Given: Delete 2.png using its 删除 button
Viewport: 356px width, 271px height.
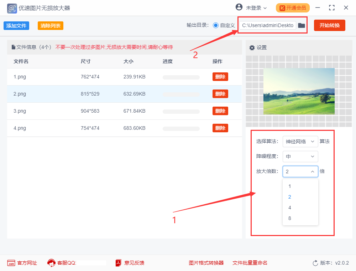Looking at the screenshot, I should [x=220, y=93].
